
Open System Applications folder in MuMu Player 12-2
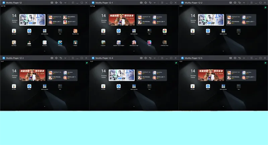223,31
